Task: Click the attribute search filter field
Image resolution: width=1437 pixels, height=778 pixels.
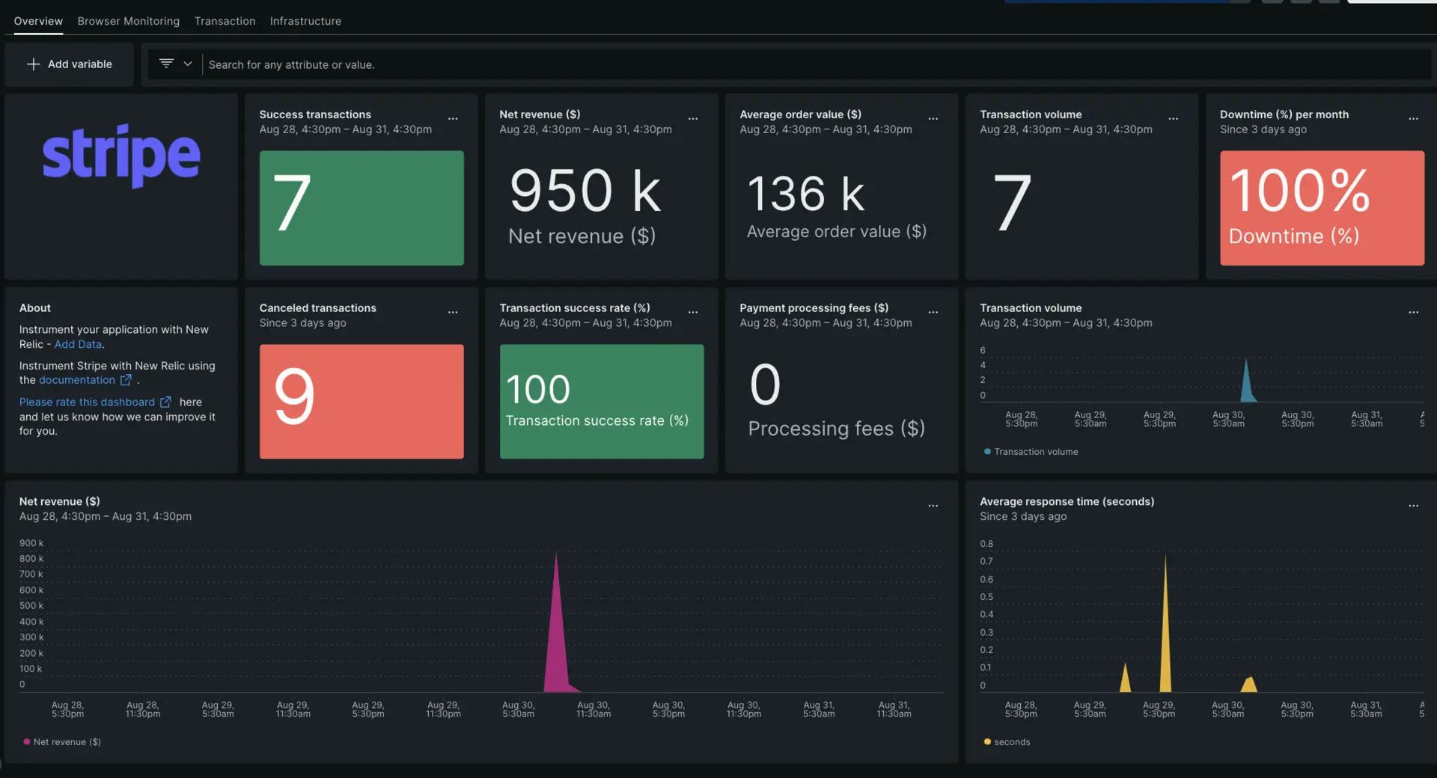Action: 816,65
